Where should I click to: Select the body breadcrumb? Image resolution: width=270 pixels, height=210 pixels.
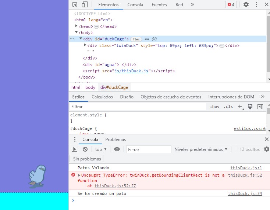pos(90,87)
